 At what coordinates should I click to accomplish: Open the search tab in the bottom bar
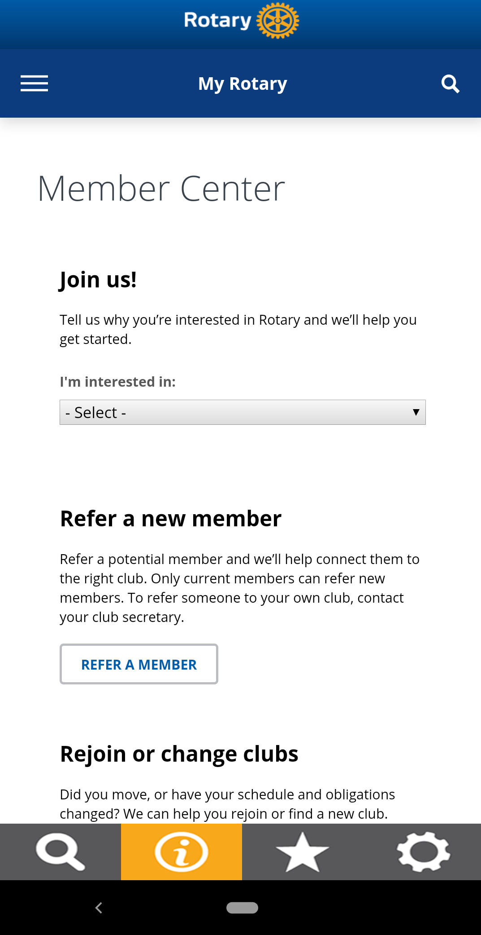click(61, 851)
